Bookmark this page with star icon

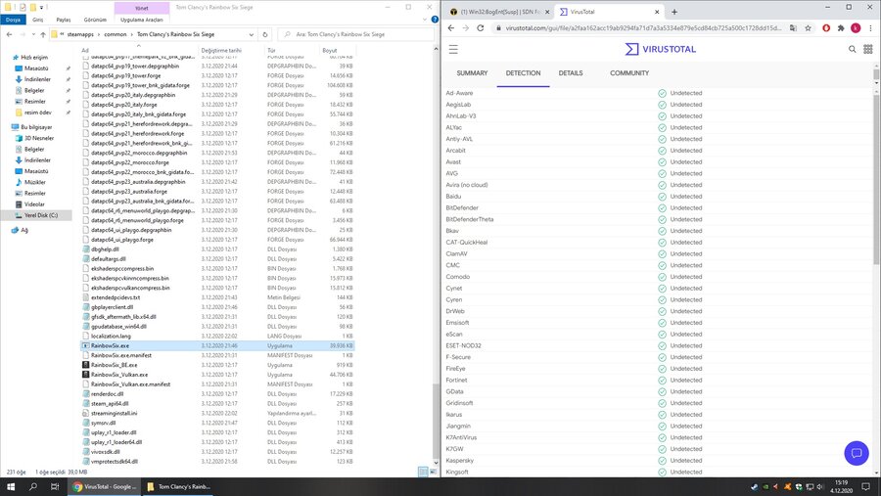808,28
